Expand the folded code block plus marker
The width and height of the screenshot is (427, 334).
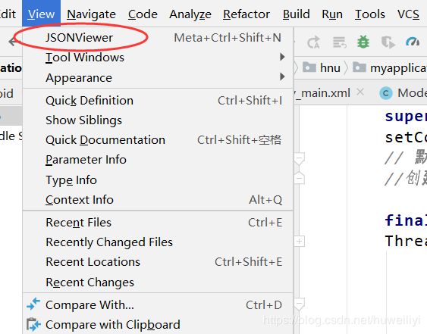pyautogui.click(x=300, y=242)
